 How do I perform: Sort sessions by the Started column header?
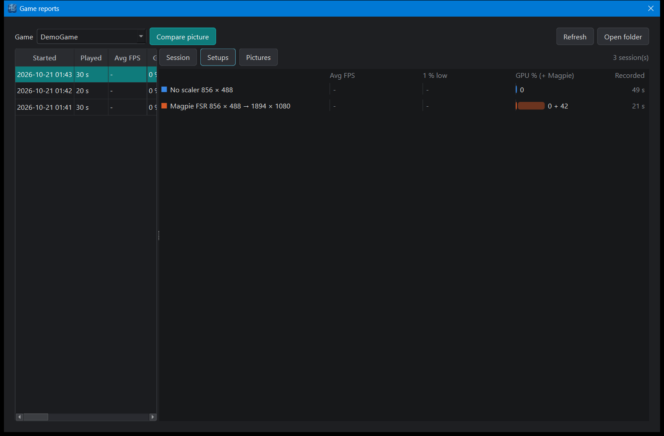(45, 58)
